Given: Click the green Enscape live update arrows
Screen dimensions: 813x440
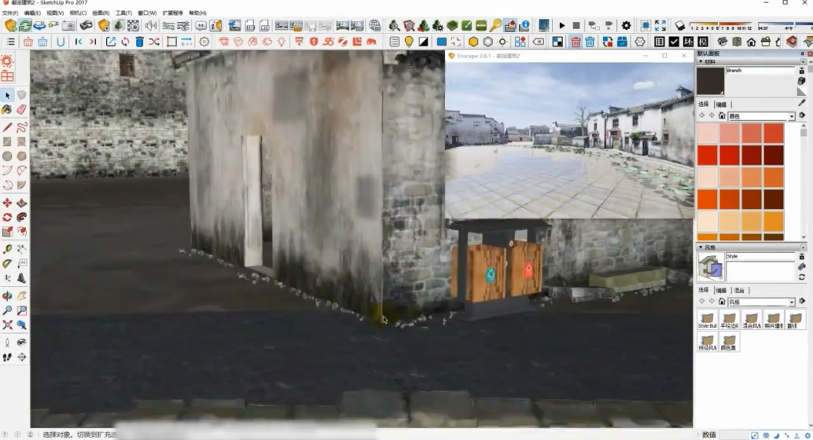Looking at the screenshot, I should click(x=25, y=25).
